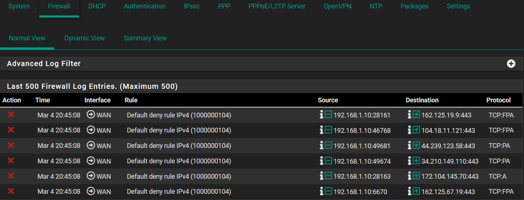The image size is (524, 200).
Task: Open the Packages log tab
Action: point(414,6)
